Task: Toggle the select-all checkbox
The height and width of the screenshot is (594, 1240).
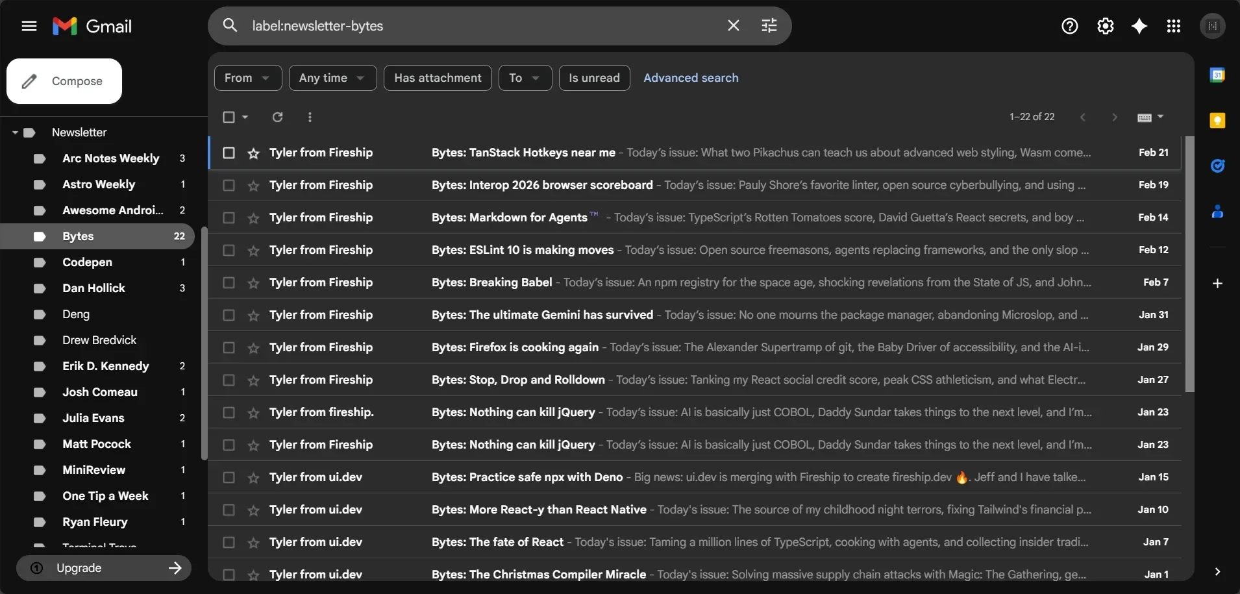Action: pyautogui.click(x=229, y=117)
